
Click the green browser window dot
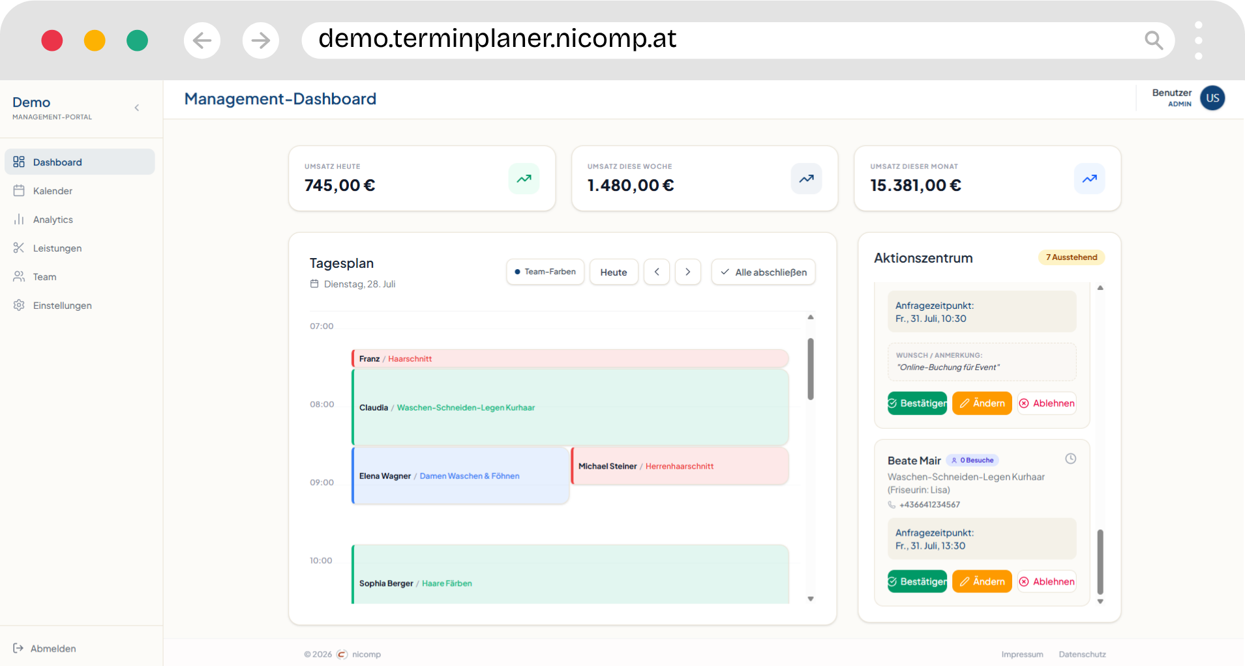137,40
